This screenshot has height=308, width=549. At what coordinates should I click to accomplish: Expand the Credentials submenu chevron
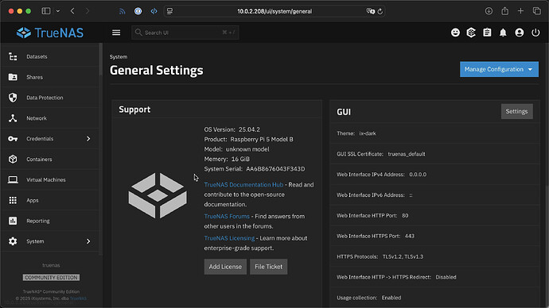tap(88, 139)
